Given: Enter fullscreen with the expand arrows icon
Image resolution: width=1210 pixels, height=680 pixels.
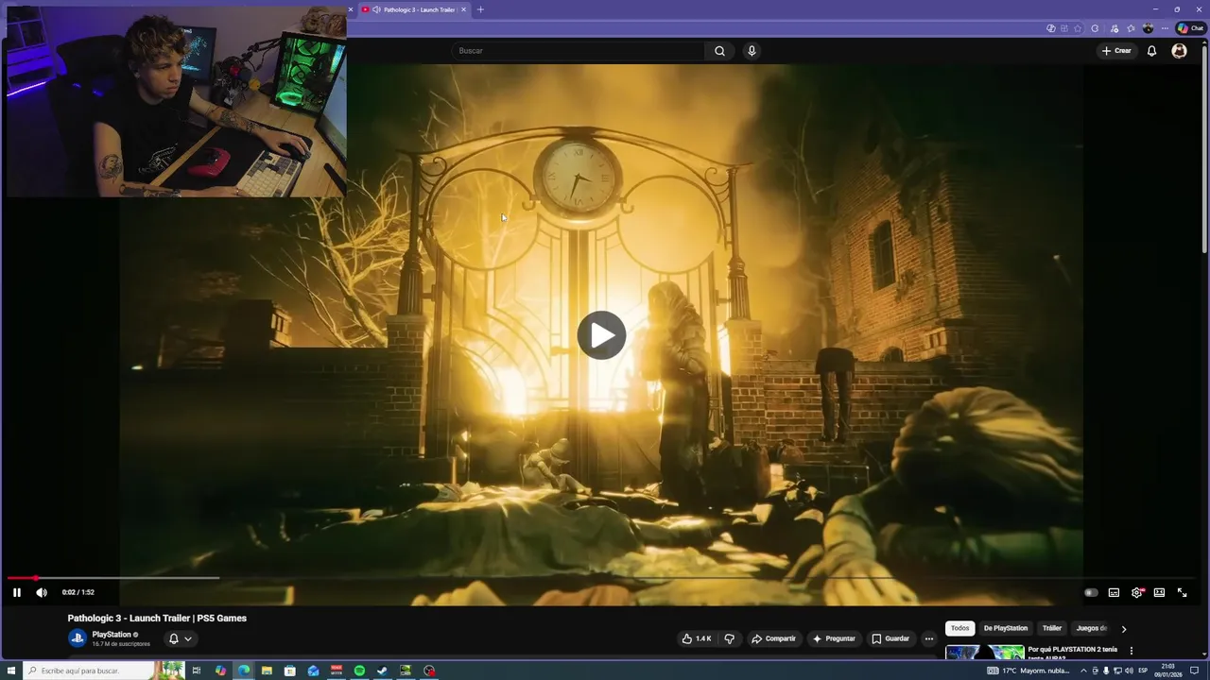Looking at the screenshot, I should [x=1182, y=592].
